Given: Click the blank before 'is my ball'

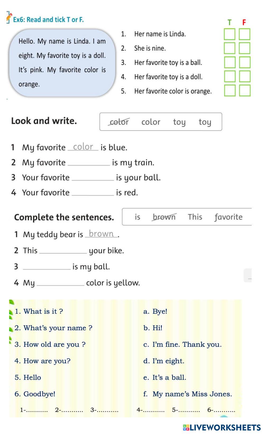Looking at the screenshot, I should pos(47,267).
